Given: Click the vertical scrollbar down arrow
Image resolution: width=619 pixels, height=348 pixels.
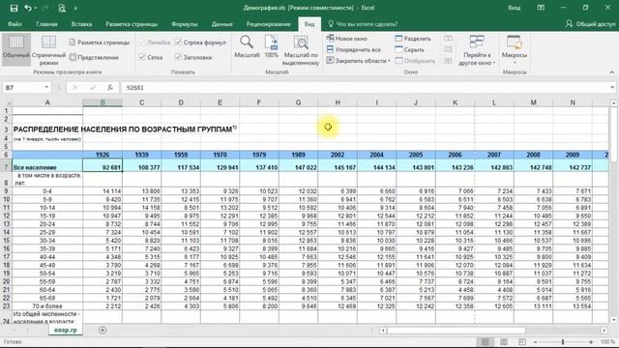Looking at the screenshot, I should pos(613,320).
